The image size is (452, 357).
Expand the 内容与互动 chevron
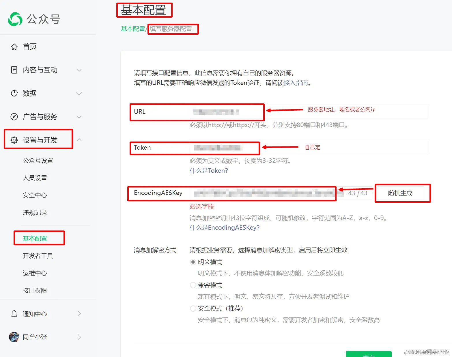[x=79, y=70]
